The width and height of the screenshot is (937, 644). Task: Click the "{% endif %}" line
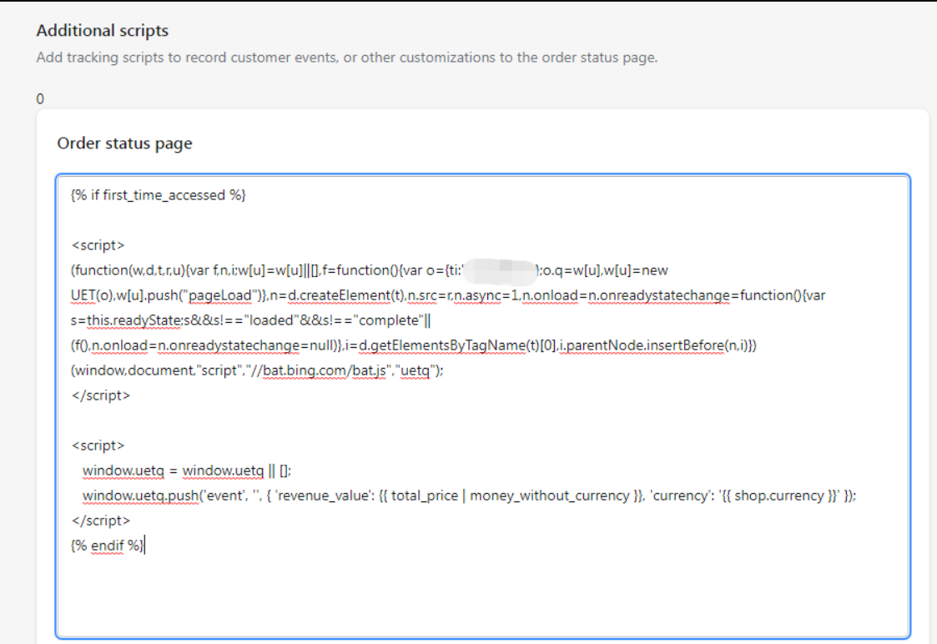pyautogui.click(x=108, y=546)
